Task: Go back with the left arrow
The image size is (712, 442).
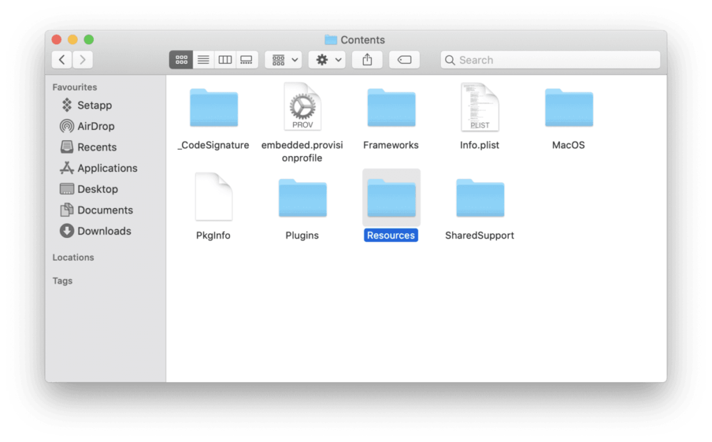Action: [62, 60]
